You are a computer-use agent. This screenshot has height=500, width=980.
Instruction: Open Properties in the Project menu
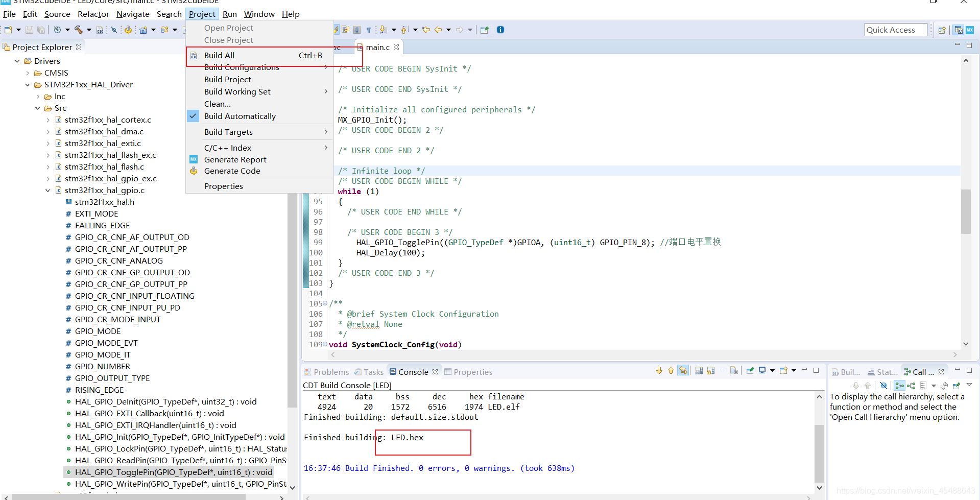point(224,186)
